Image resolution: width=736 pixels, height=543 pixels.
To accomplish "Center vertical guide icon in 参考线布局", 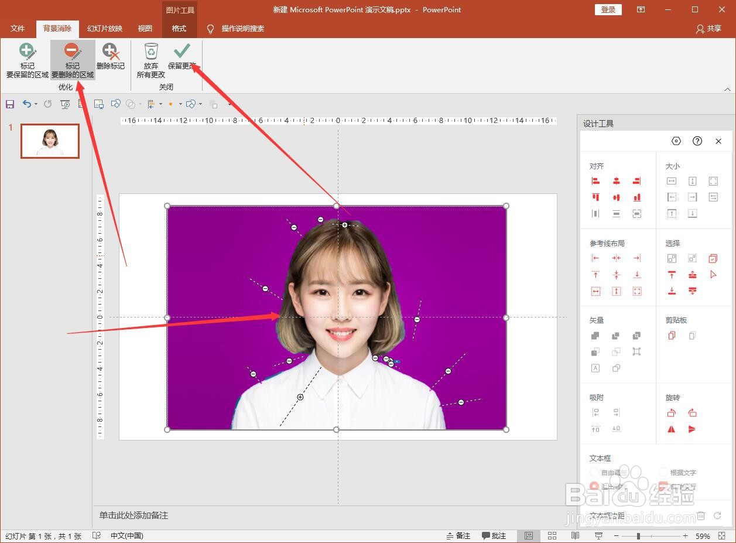I will (616, 258).
